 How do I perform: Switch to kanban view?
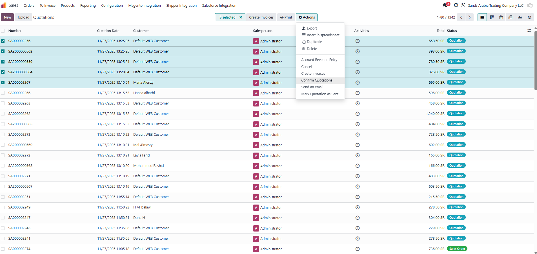point(492,17)
